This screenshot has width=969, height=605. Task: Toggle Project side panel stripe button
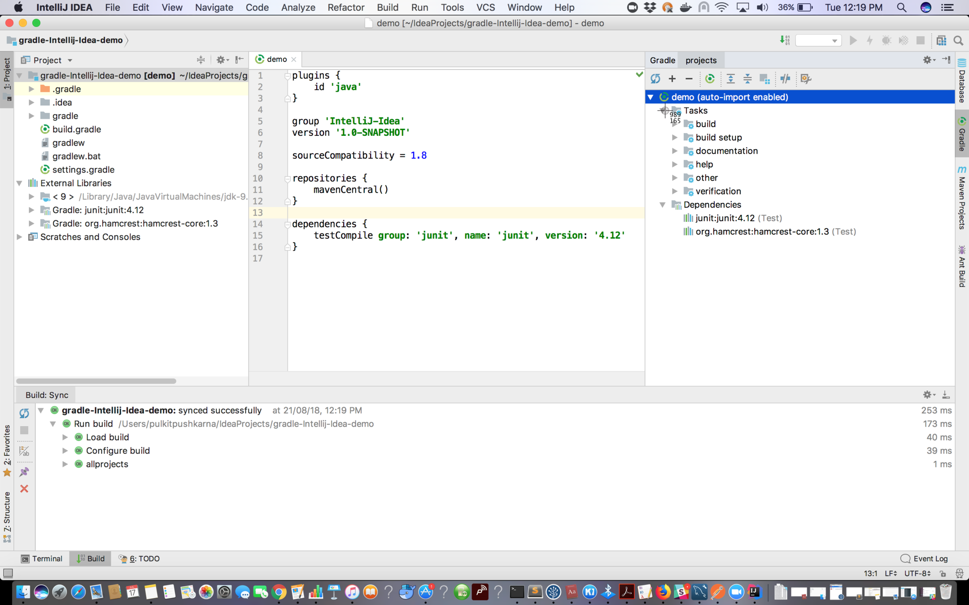click(7, 79)
